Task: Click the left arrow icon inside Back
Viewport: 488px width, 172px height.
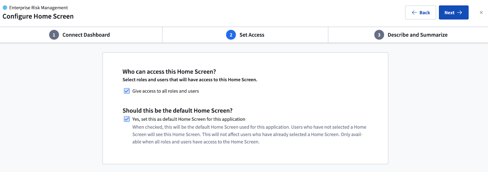Action: point(414,12)
